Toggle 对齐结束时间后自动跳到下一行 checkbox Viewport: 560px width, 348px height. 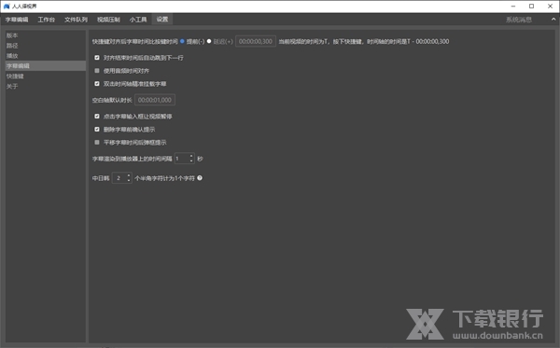click(x=97, y=58)
